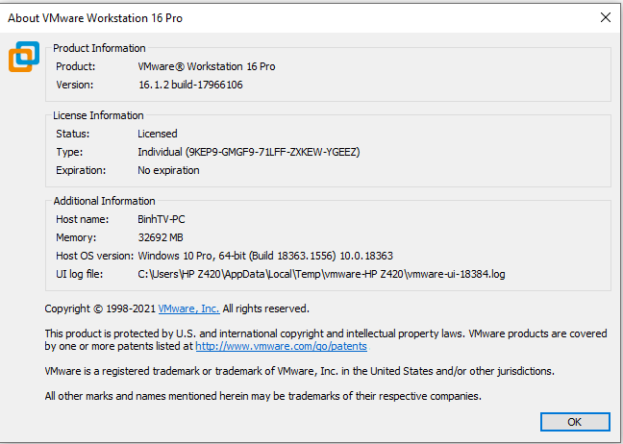Select the license key text in Type row
The image size is (623, 444).
[272, 152]
